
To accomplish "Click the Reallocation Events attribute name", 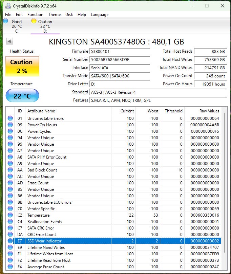I will tap(45, 222).
